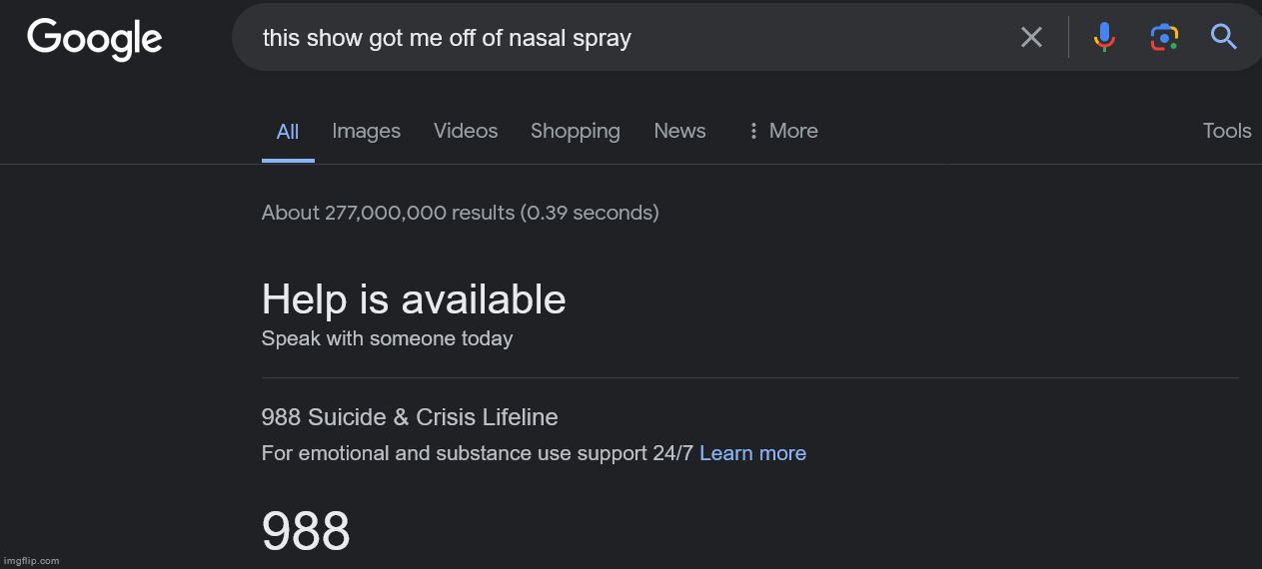This screenshot has height=569, width=1262.
Task: Click the Speak with someone today text
Action: pos(387,338)
